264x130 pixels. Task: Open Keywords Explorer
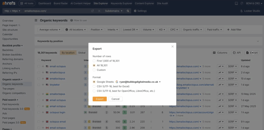(121, 3)
